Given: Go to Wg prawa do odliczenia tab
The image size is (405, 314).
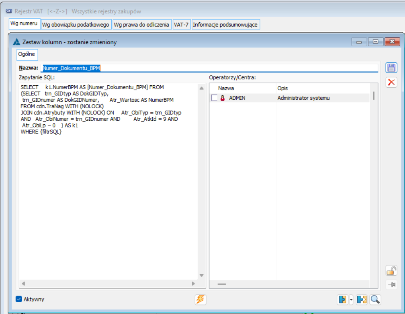Looking at the screenshot, I should (x=141, y=25).
